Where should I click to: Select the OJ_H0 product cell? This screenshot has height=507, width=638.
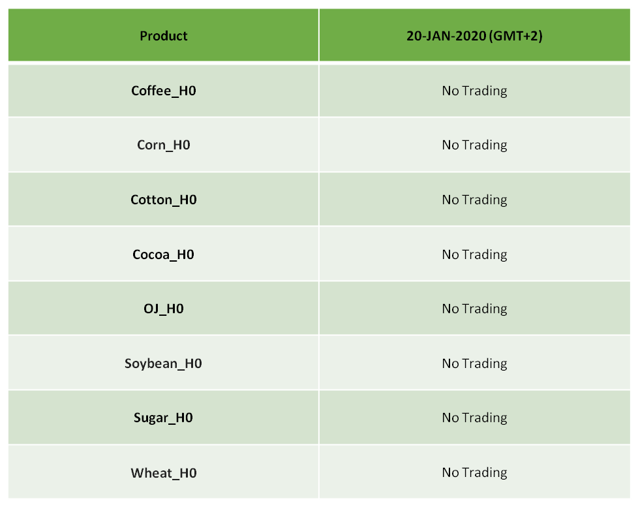[163, 309]
